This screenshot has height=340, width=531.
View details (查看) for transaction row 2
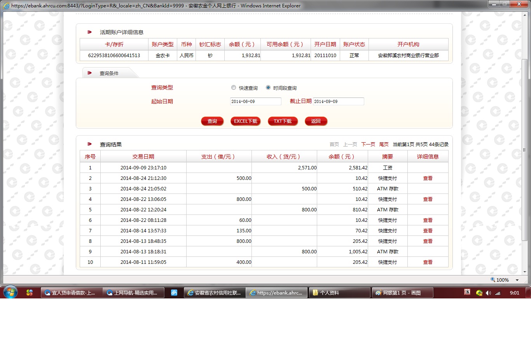point(428,178)
